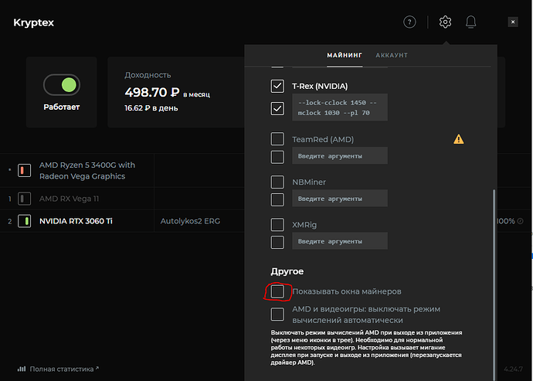Switch to the Аккаунт tab
533x381 pixels.
tap(392, 55)
